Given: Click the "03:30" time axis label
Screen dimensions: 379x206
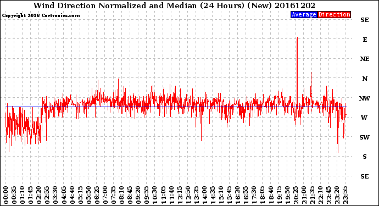Looking at the screenshot, I should [55, 195].
